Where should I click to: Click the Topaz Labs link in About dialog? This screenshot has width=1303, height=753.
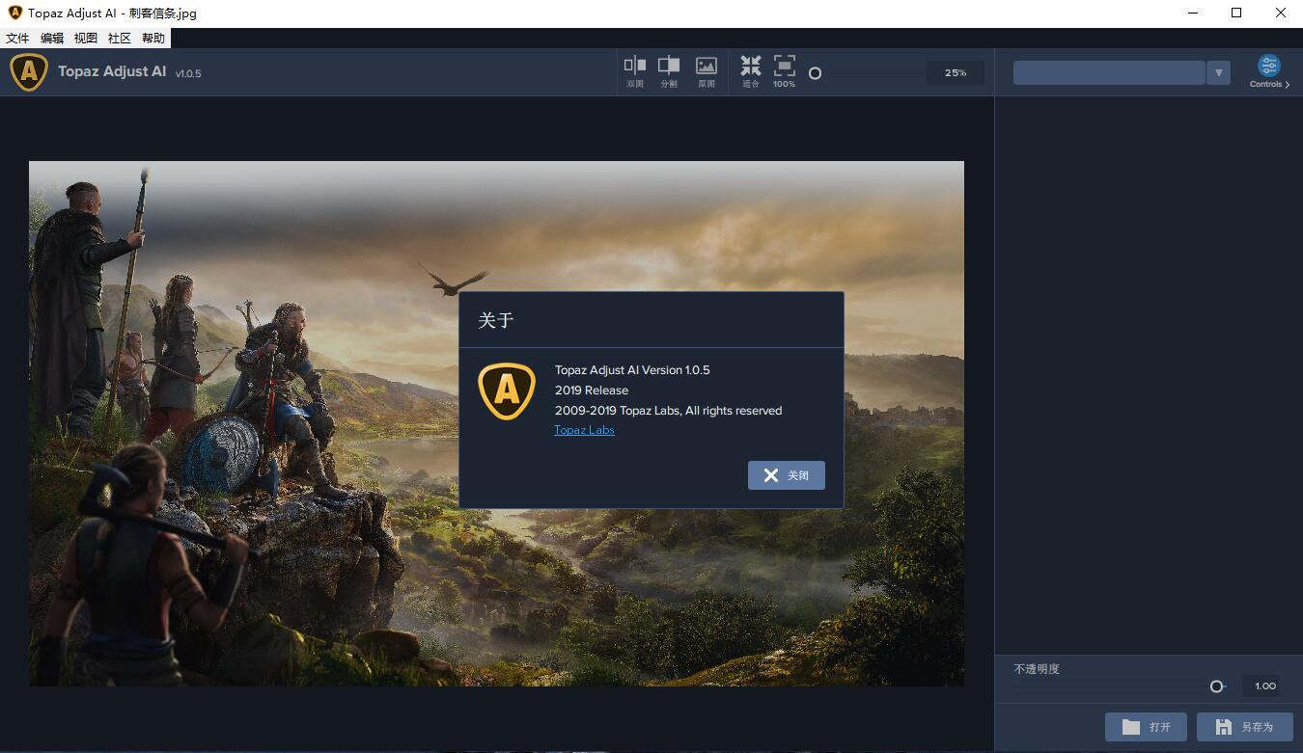pos(584,430)
